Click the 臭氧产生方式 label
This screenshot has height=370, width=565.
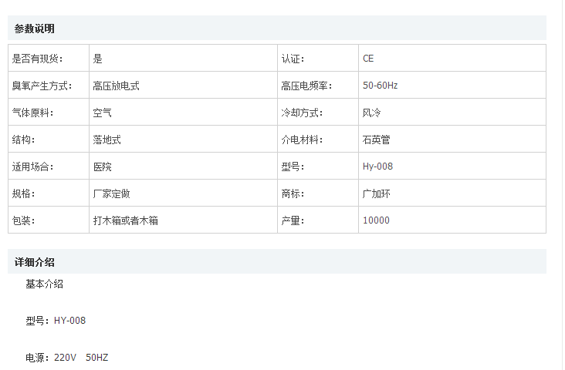(x=42, y=86)
